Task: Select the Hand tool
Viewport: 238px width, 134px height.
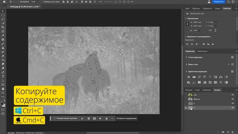Action: [x=3, y=89]
